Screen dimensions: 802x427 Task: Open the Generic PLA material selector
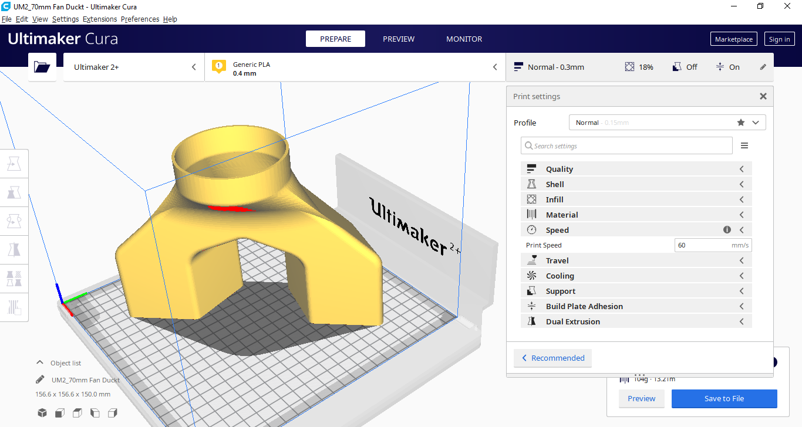[x=355, y=67]
